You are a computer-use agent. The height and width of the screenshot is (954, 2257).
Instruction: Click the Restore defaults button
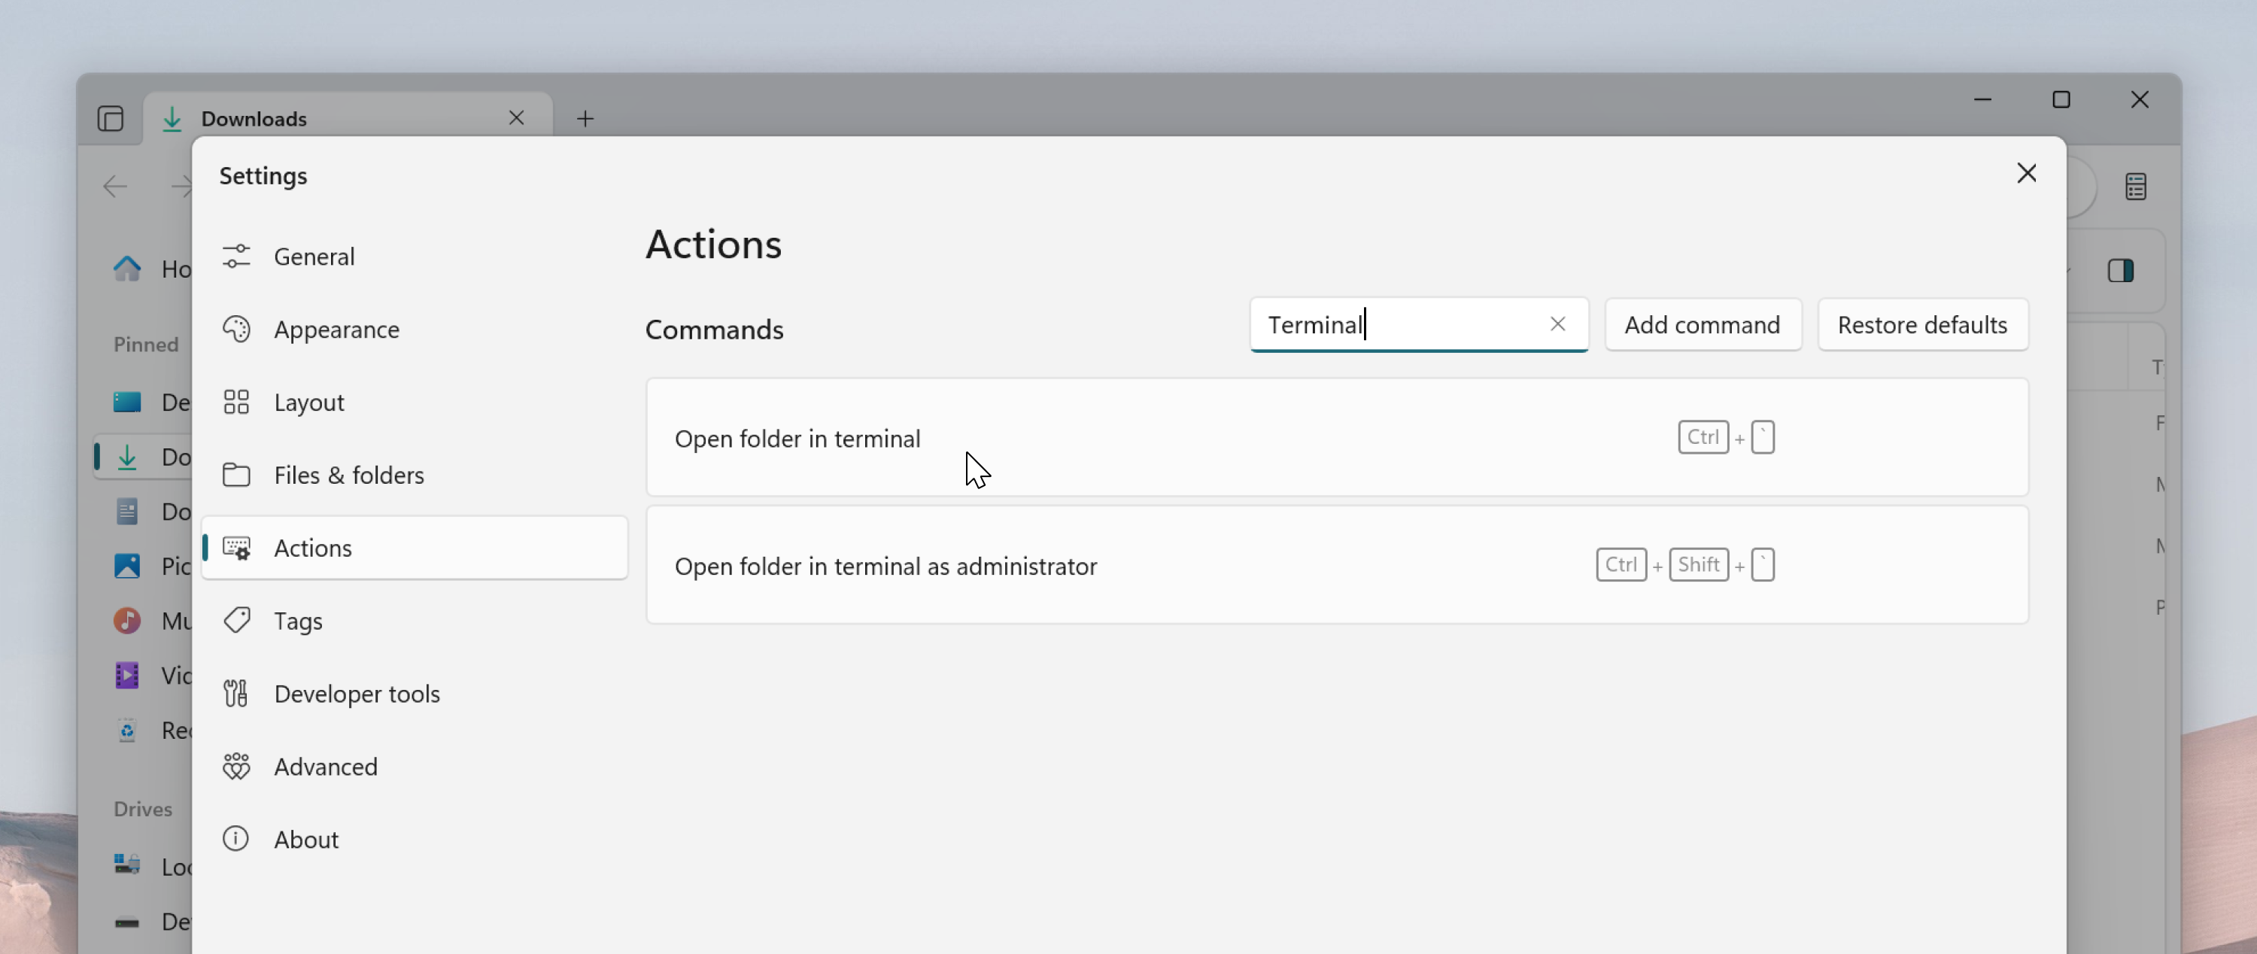click(1922, 324)
